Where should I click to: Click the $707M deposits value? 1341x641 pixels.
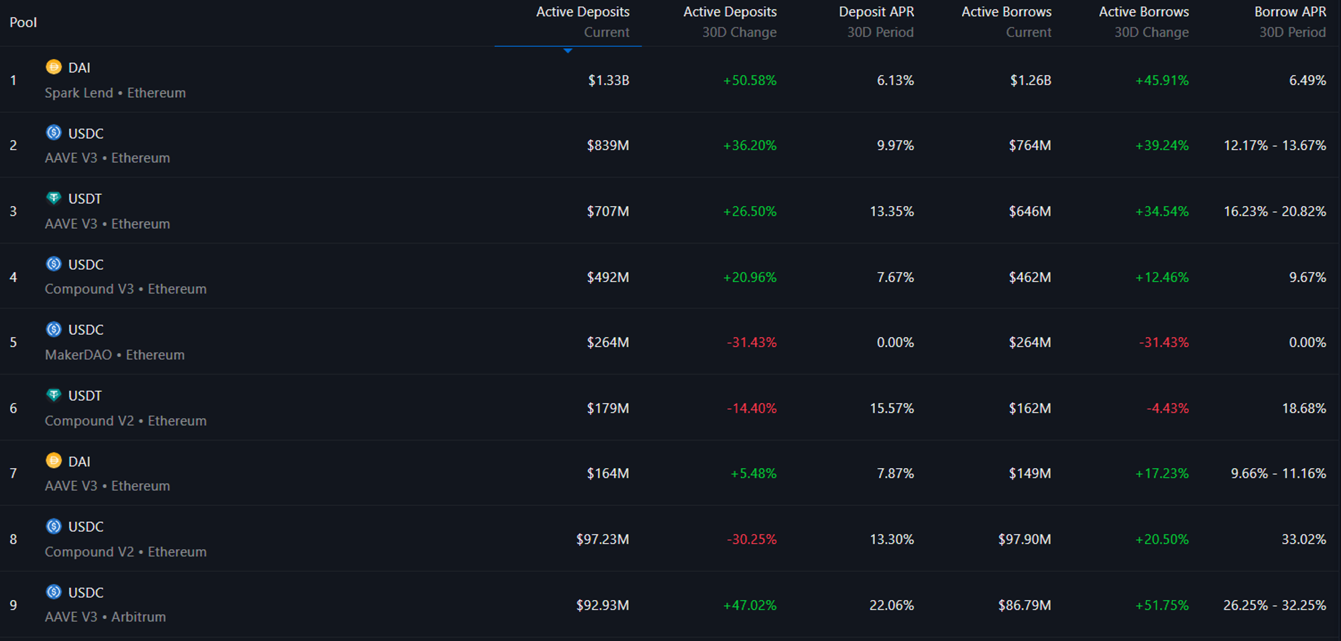(608, 212)
